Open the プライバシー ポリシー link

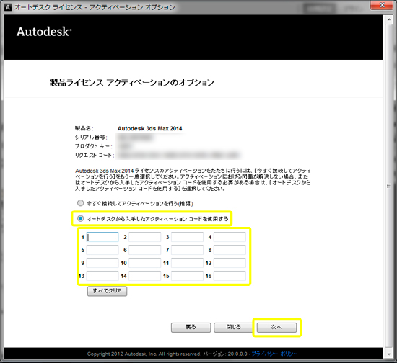pyautogui.click(x=274, y=354)
